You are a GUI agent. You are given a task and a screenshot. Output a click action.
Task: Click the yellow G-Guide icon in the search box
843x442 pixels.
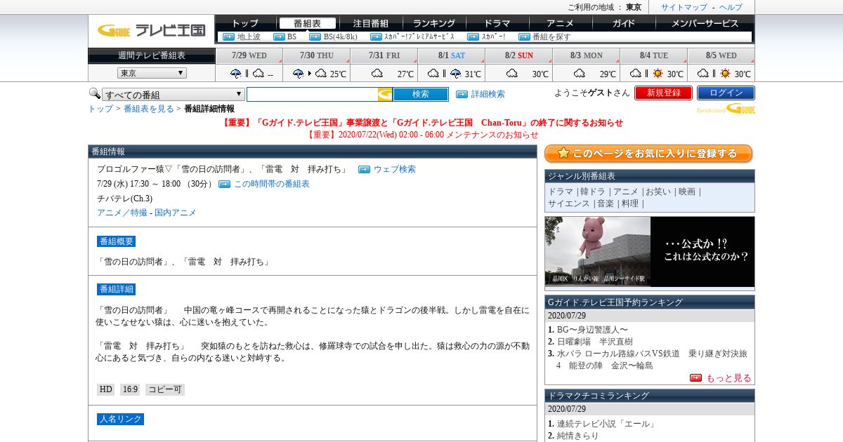[x=385, y=94]
